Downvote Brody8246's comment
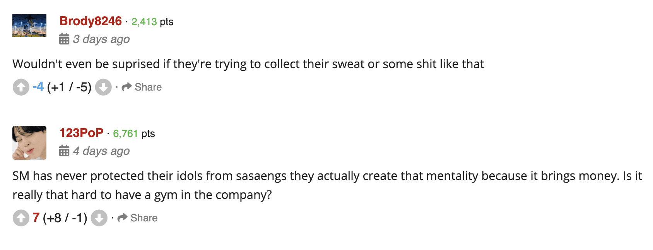The height and width of the screenshot is (250, 653). (x=103, y=87)
